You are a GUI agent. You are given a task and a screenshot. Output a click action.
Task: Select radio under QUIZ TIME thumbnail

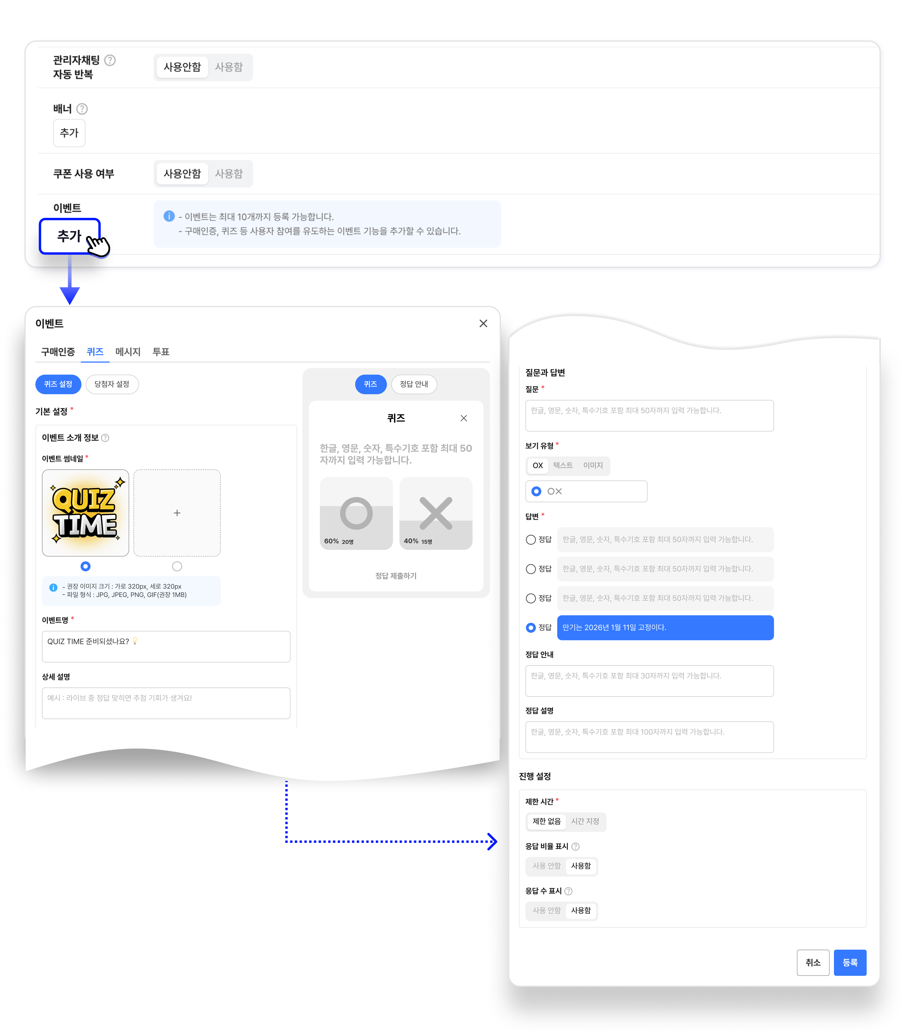[85, 566]
